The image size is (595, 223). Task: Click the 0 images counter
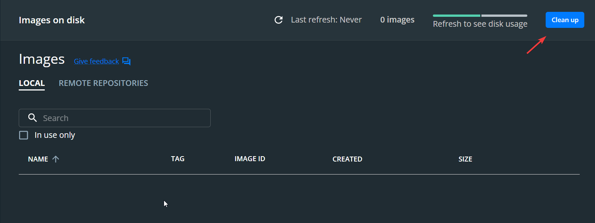pyautogui.click(x=397, y=19)
